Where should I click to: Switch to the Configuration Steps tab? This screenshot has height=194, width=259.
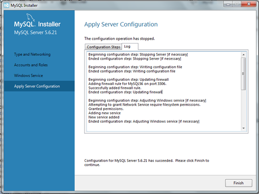[103, 47]
